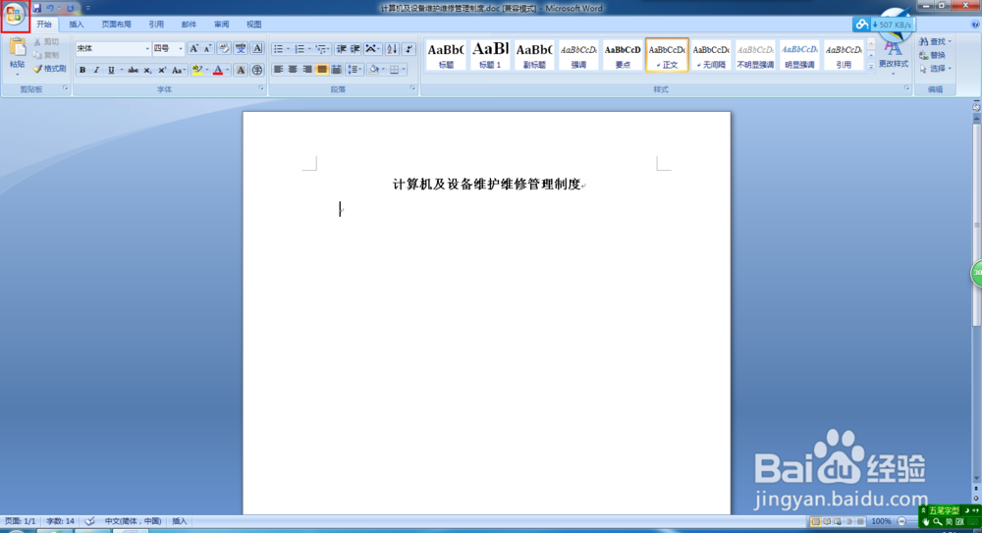Open the References (引用) tab
Image resolution: width=982 pixels, height=533 pixels.
pos(156,25)
